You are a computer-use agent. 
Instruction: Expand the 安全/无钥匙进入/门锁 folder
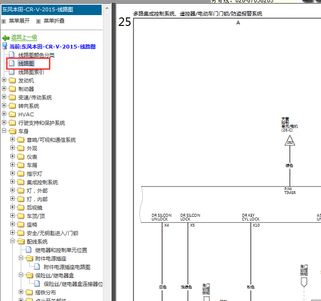tap(12, 232)
